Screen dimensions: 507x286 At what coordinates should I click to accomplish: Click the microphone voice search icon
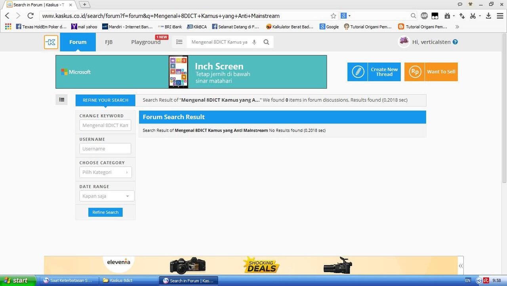[x=254, y=42]
